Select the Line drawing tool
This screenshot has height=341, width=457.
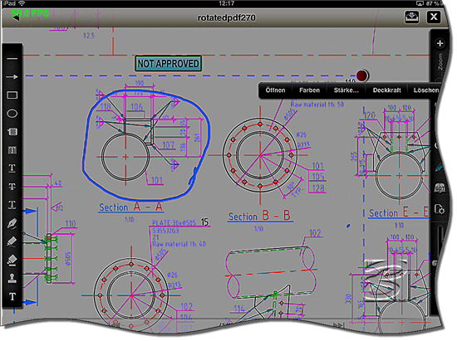coord(12,59)
